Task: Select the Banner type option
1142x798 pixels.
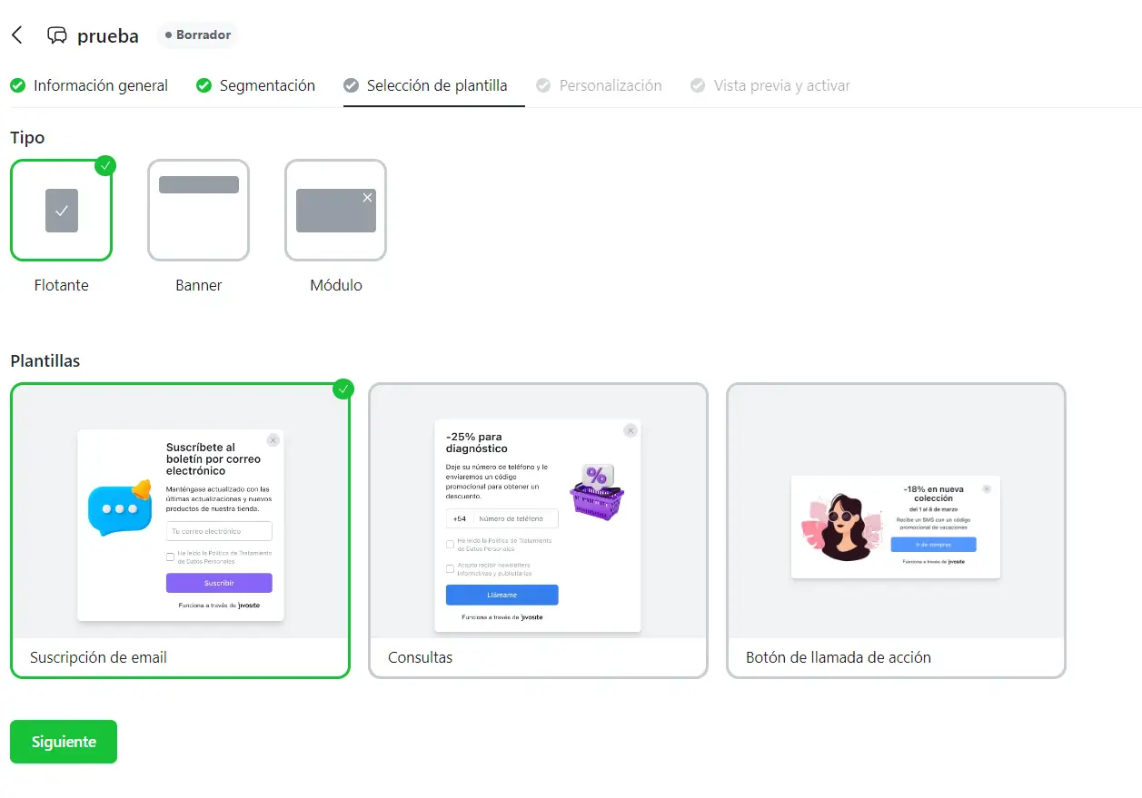Action: 199,211
